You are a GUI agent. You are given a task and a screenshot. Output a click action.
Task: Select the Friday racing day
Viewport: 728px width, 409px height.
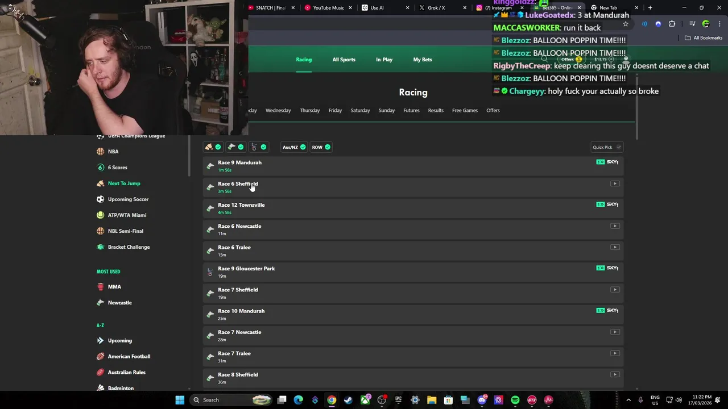(335, 110)
